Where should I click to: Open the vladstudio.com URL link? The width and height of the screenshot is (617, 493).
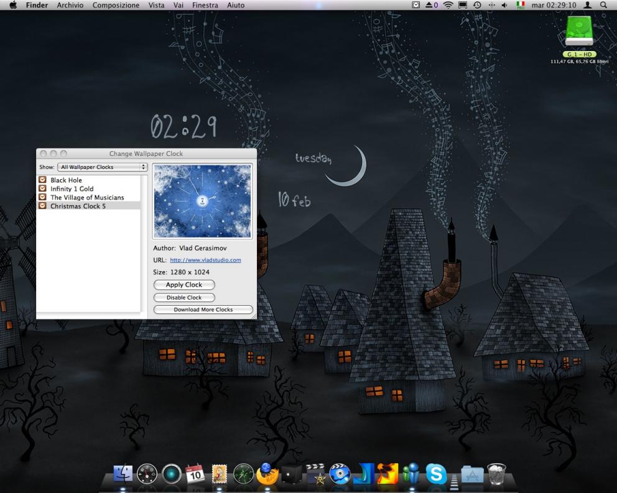click(x=205, y=260)
